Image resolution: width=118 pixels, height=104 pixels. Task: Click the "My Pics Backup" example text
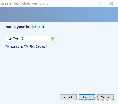35,46
